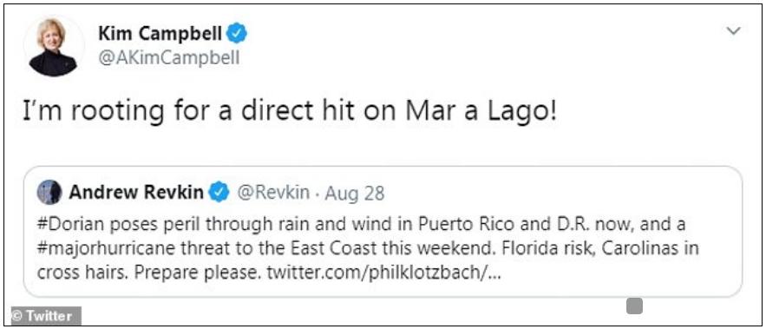The width and height of the screenshot is (766, 329).
Task: Open the Andrew Revkin name link
Action: 136,193
